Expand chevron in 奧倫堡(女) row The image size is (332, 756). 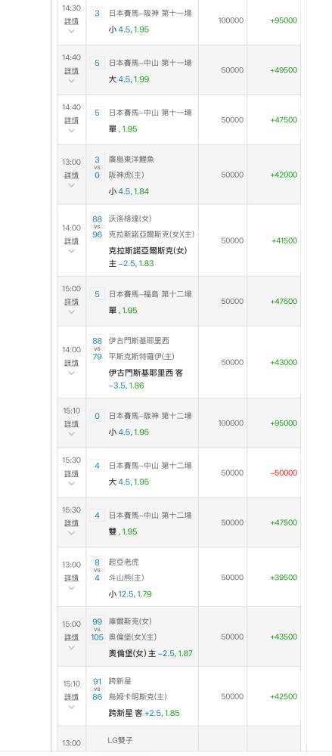[x=71, y=648]
